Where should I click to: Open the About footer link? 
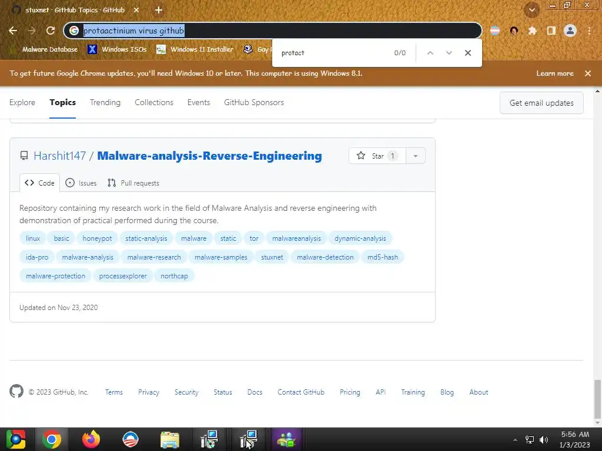(479, 392)
